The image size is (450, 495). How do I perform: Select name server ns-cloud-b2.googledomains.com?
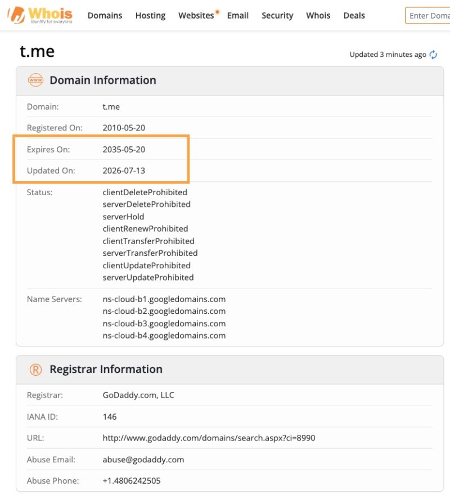164,311
